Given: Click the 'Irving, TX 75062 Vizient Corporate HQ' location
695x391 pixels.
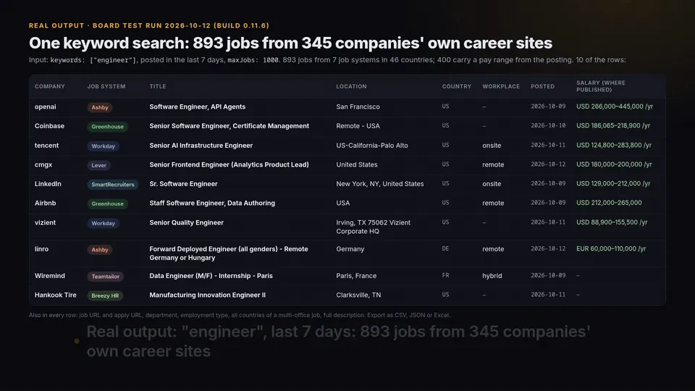Looking at the screenshot, I should tap(374, 227).
